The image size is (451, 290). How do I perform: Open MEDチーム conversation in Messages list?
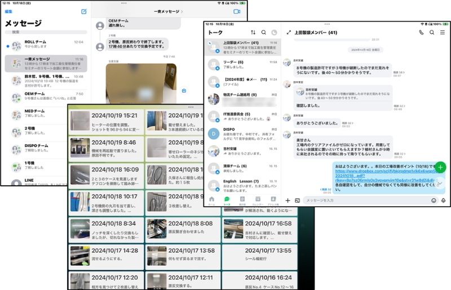click(x=36, y=115)
